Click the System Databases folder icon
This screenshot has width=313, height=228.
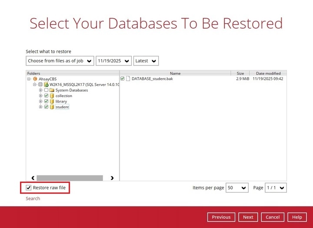pyautogui.click(x=52, y=90)
